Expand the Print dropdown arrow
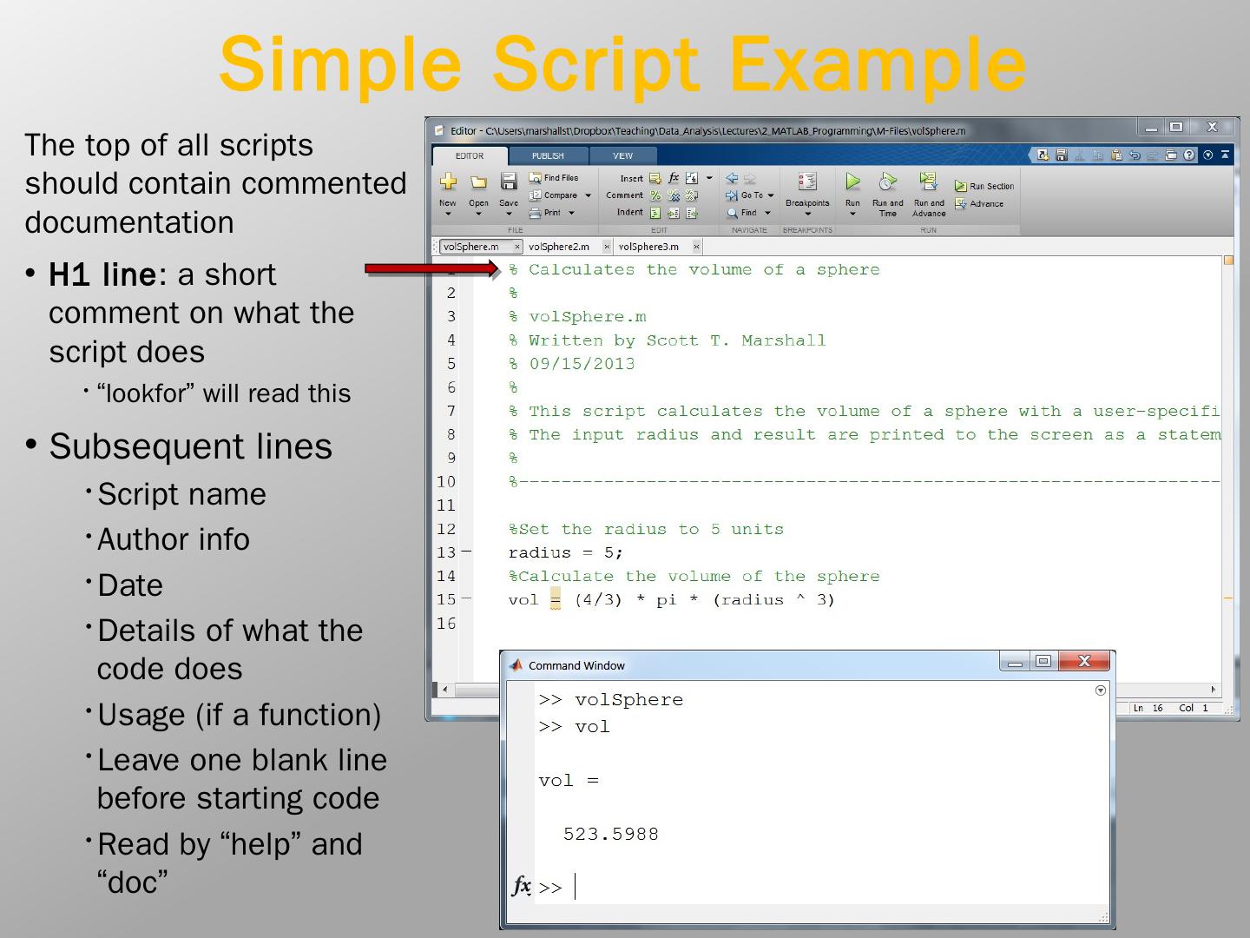Viewport: 1250px width, 938px height. click(571, 213)
